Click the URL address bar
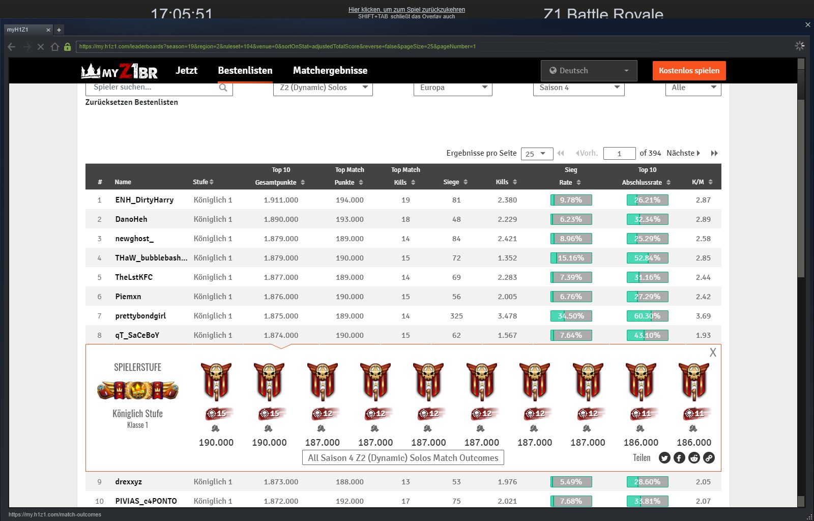The image size is (814, 521). 432,47
